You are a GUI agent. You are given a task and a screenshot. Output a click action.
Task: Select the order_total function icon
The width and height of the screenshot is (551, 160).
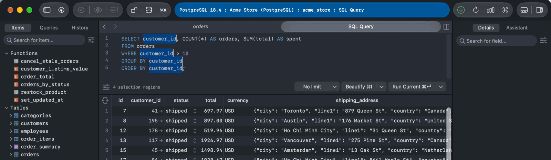tap(16, 77)
